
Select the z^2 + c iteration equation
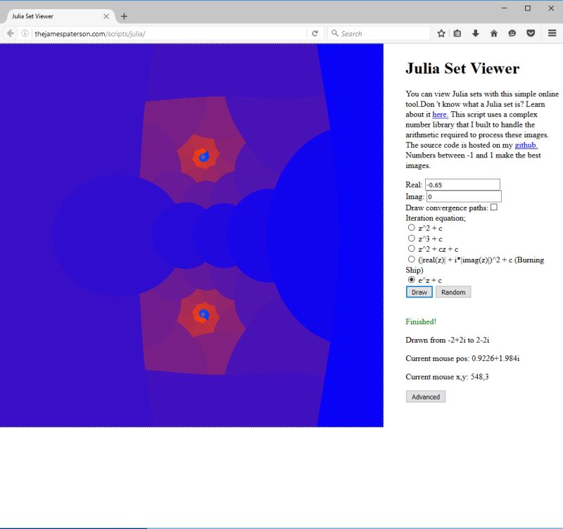[411, 228]
